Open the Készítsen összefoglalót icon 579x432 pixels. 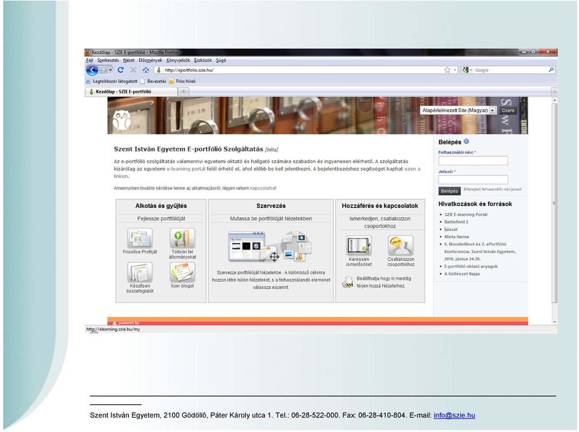[139, 272]
